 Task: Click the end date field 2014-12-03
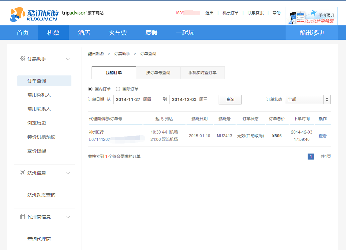click(x=193, y=99)
